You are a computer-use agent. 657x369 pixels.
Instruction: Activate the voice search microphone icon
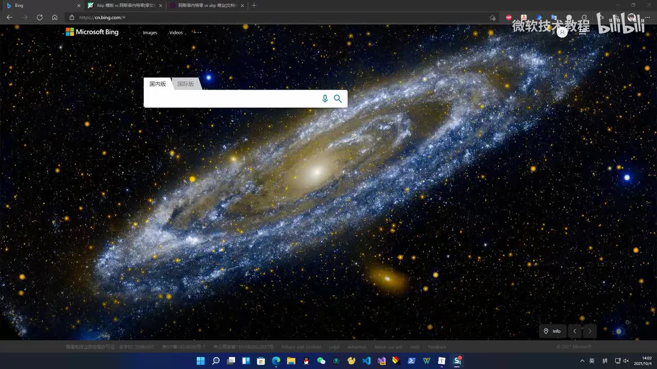(325, 98)
